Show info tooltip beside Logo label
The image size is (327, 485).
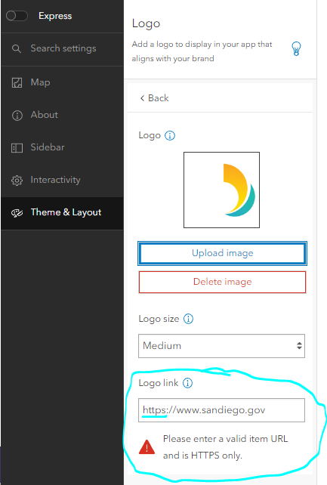click(170, 135)
